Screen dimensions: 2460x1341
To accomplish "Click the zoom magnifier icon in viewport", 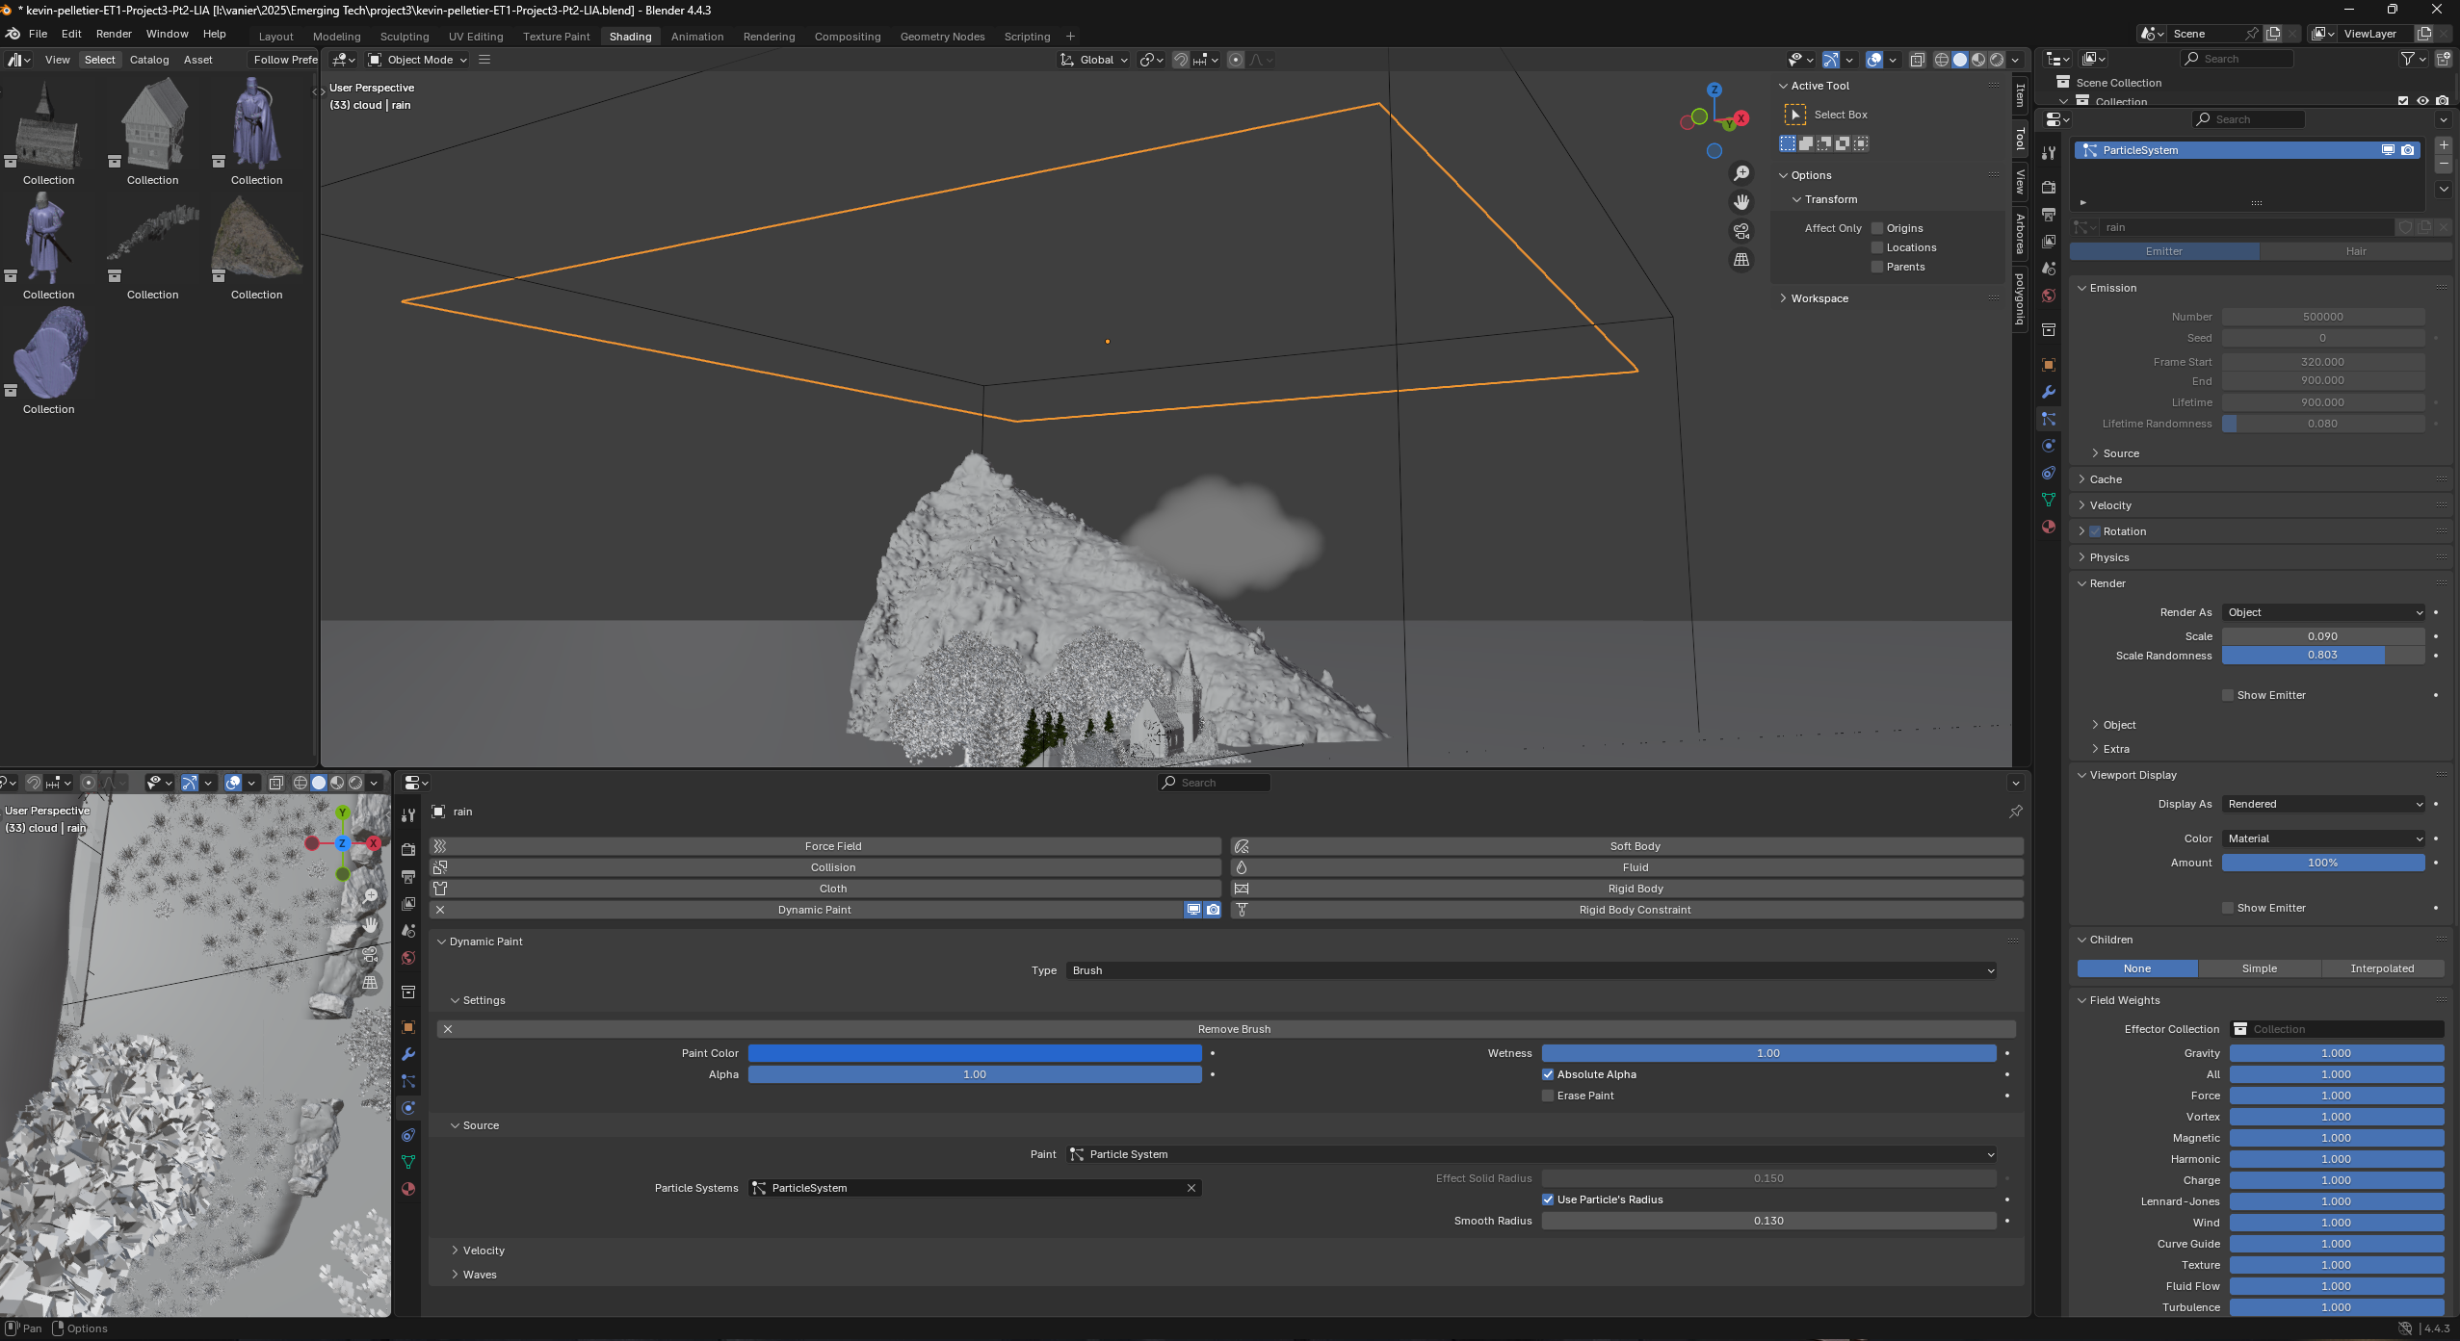I will pos(1741,173).
